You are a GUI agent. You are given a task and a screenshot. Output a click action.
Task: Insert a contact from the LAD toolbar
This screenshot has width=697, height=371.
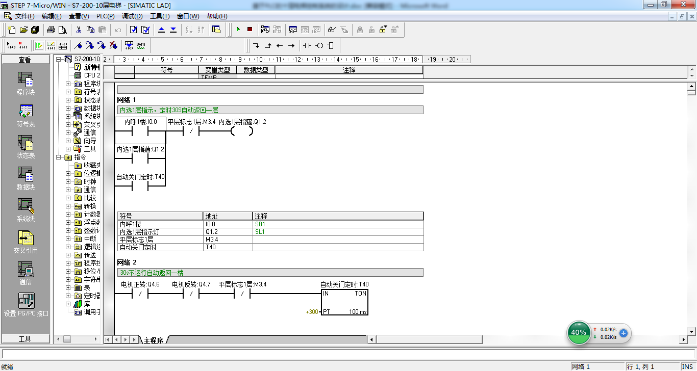[x=307, y=45]
